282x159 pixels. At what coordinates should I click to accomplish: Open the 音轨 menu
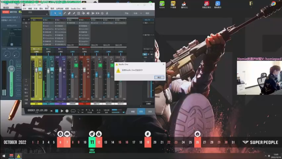[x=41, y=8]
